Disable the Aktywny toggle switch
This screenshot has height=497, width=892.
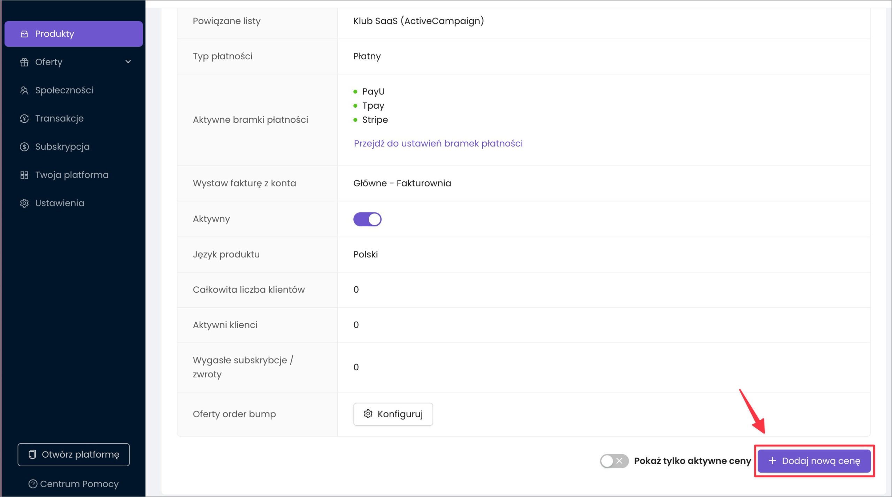tap(367, 219)
